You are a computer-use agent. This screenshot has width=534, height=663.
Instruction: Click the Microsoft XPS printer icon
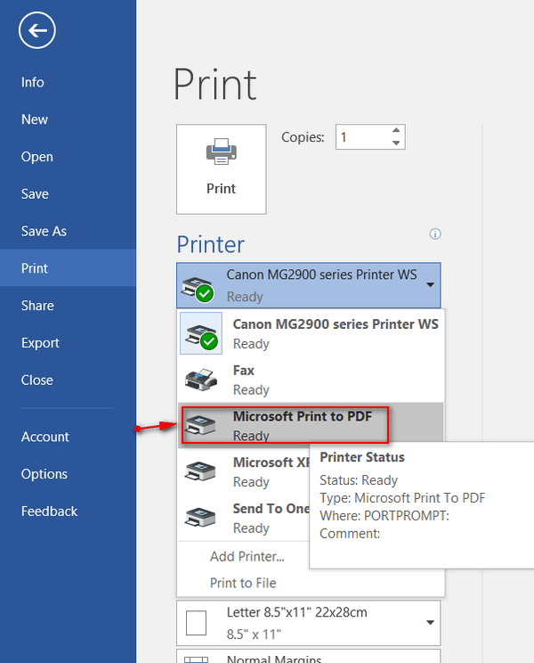[x=200, y=471]
